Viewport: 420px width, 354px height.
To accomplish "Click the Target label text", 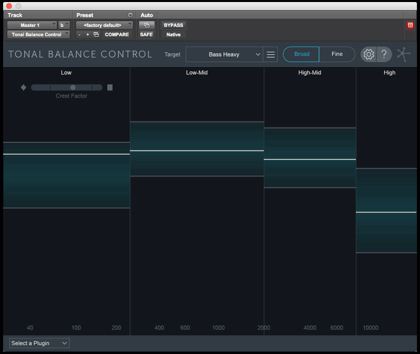I will 173,54.
